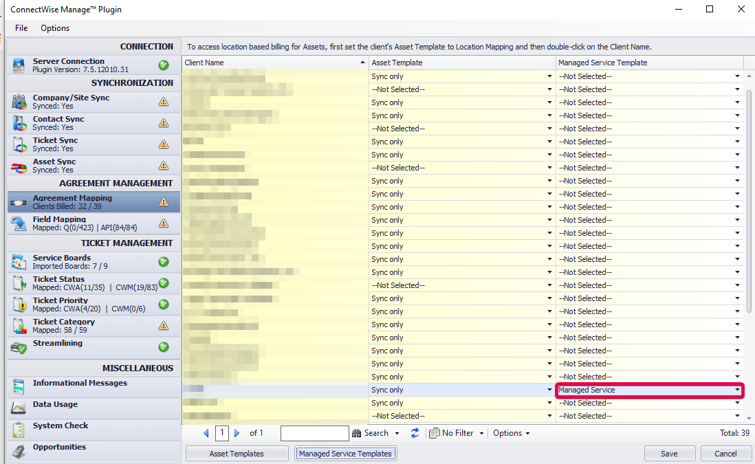Open the Managed Service dropdown in highlighted row
Screen dimensions: 755x464
pos(737,390)
